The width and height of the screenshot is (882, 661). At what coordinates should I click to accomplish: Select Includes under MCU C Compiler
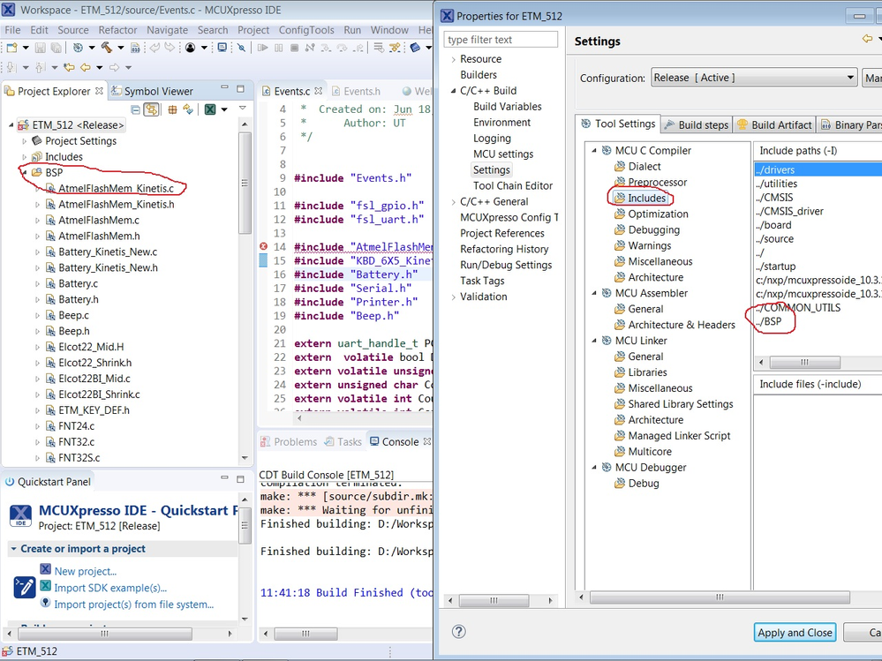click(647, 198)
